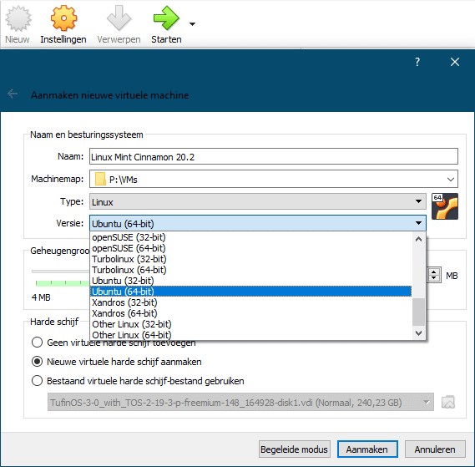Click the Verwerpen arrow icon
475x467 pixels.
(x=119, y=18)
